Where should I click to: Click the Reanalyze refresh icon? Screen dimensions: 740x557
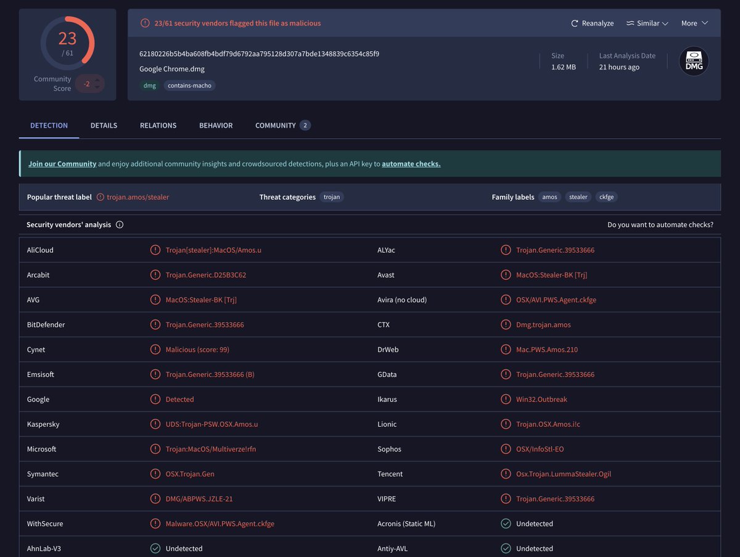click(x=575, y=23)
